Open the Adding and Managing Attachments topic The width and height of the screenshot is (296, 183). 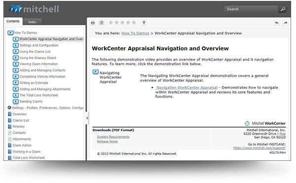point(45,89)
